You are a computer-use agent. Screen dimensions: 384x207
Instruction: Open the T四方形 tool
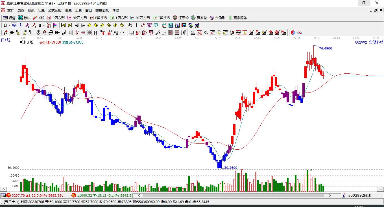click(119, 18)
